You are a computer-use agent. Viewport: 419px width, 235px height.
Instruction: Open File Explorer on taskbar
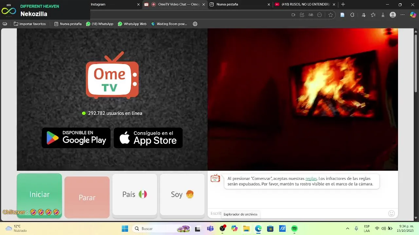click(246, 228)
